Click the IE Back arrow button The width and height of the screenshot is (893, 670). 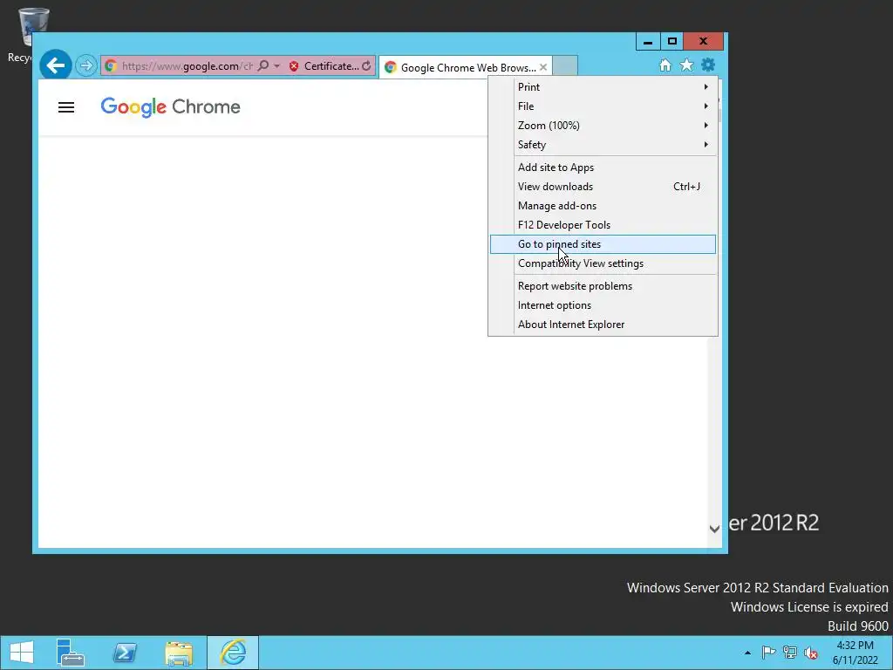(56, 65)
